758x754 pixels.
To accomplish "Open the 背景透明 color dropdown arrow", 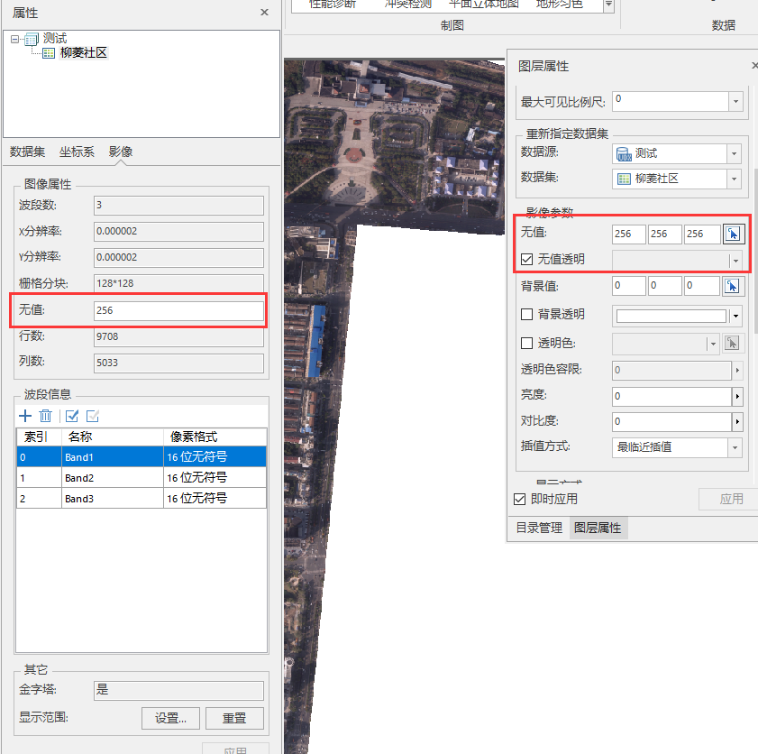I will pos(735,316).
